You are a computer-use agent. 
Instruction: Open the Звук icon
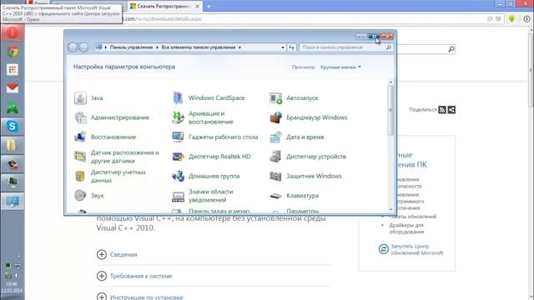[x=80, y=196]
